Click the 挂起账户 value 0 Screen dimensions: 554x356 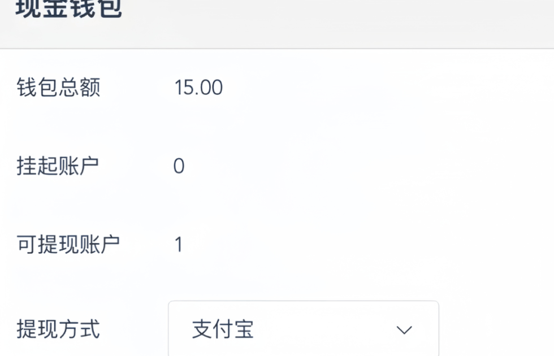pyautogui.click(x=179, y=167)
